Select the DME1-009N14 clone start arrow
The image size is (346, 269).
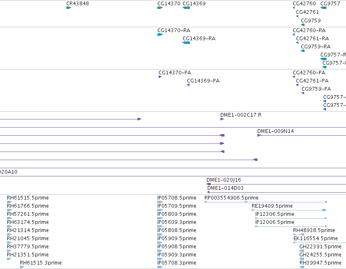point(259,135)
